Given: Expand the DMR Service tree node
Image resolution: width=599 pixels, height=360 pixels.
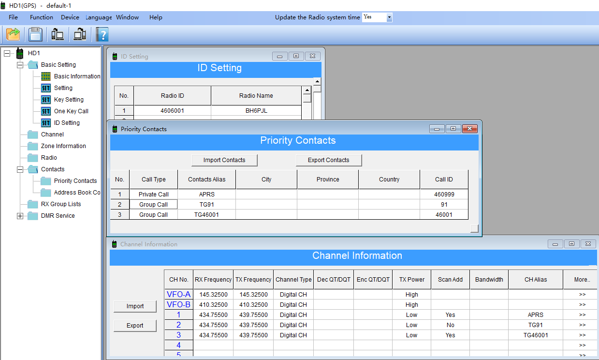Looking at the screenshot, I should pos(20,216).
